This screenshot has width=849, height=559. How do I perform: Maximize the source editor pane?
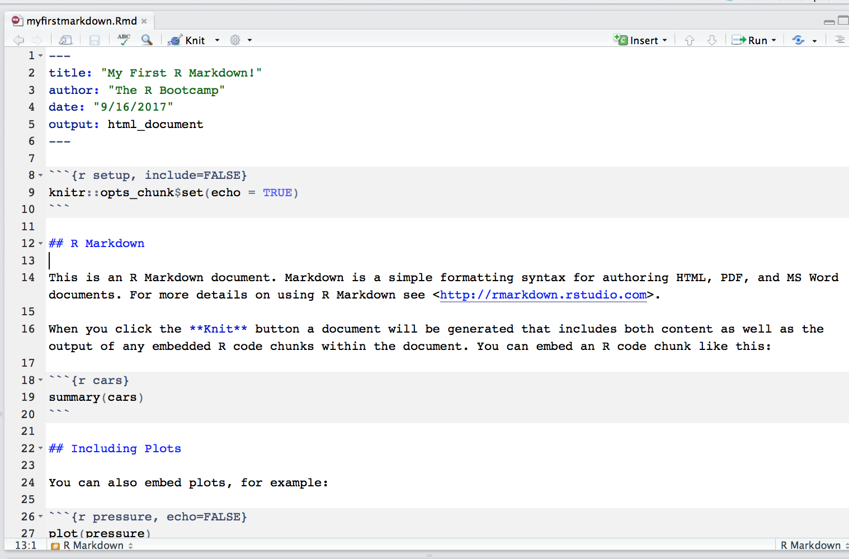pyautogui.click(x=843, y=21)
